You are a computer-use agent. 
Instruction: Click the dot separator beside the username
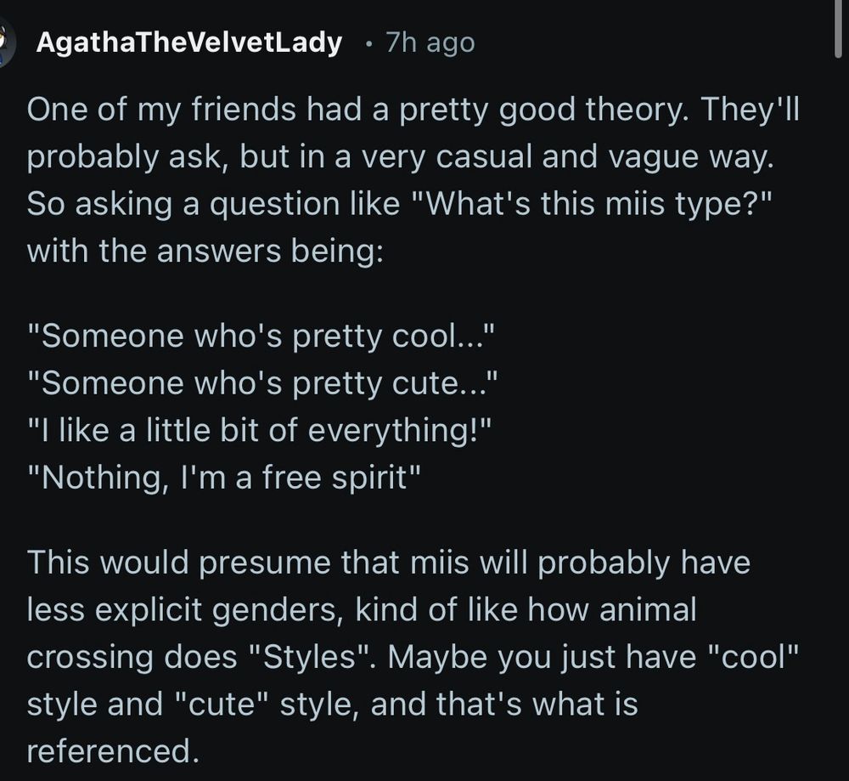click(x=368, y=43)
